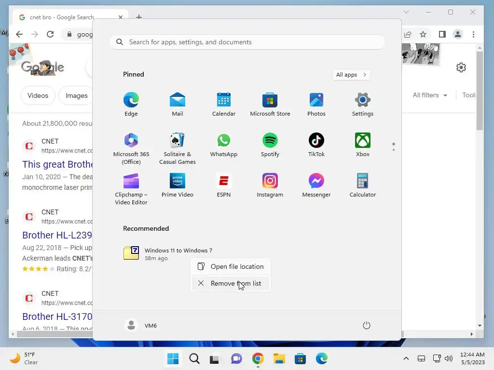Open File Explorer from the taskbar
494x370 pixels.
coord(279,358)
